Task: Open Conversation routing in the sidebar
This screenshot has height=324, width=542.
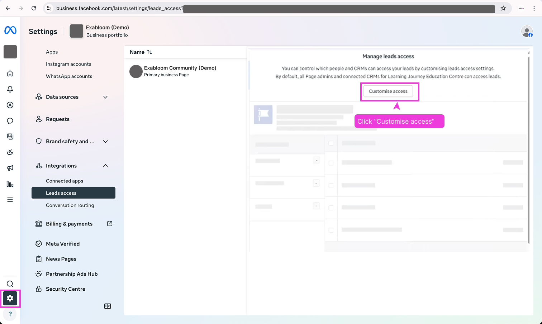Action: [x=70, y=205]
